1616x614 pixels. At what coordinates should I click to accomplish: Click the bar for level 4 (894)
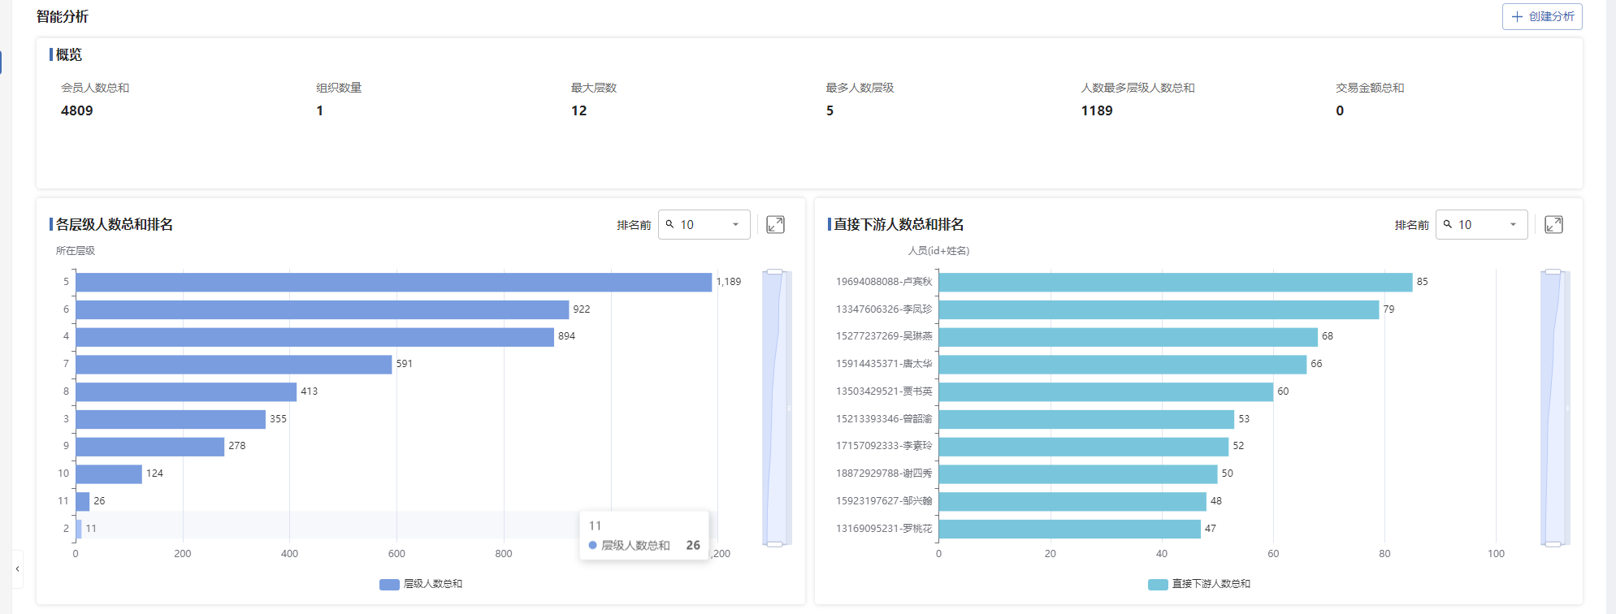pyautogui.click(x=315, y=336)
